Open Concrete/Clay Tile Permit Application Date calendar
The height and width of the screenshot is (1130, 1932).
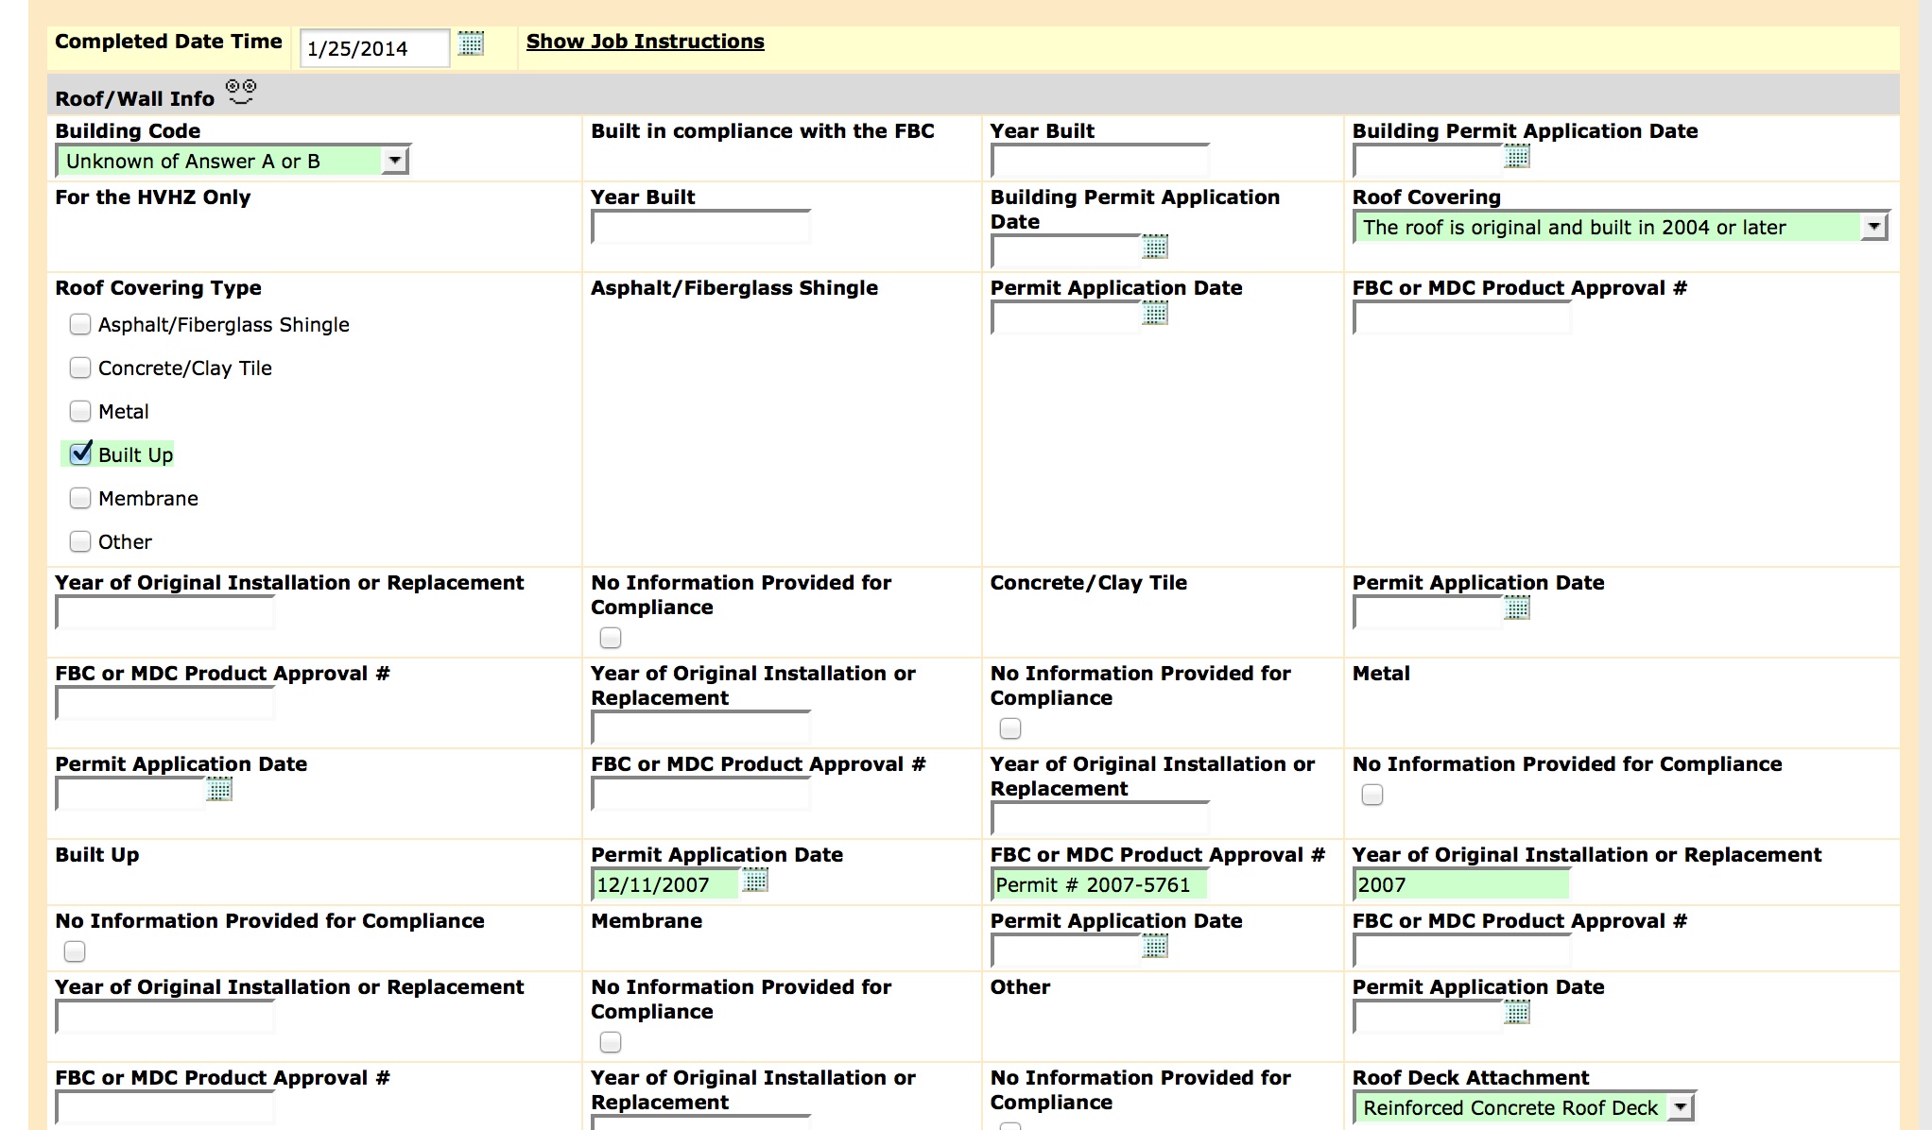(x=1517, y=608)
